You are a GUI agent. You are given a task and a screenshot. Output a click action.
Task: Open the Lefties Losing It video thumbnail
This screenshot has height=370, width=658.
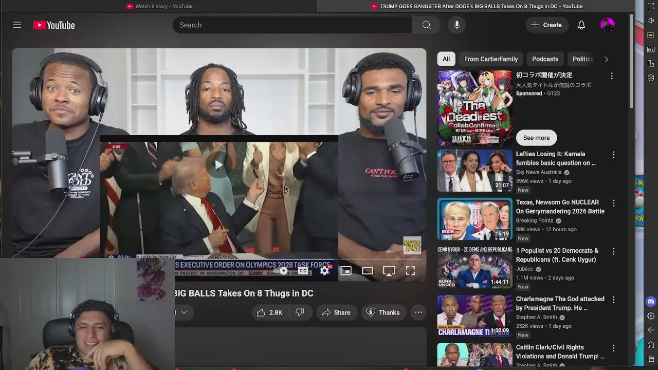pyautogui.click(x=475, y=171)
